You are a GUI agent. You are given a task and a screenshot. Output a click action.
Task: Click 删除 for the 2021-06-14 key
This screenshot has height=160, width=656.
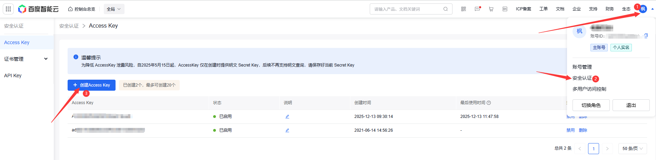583,130
